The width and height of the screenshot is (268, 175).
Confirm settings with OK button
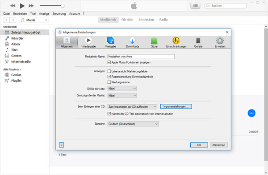coord(199,145)
